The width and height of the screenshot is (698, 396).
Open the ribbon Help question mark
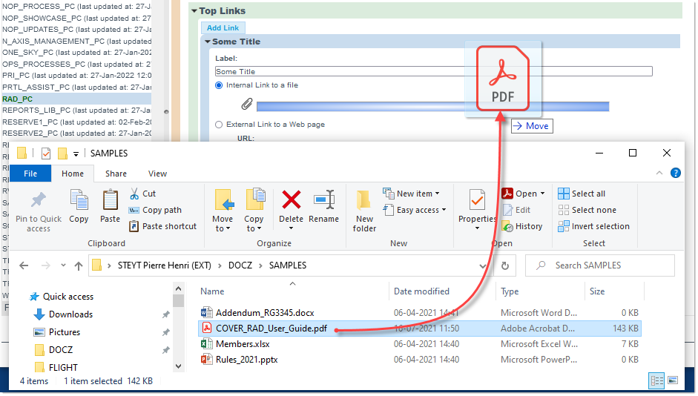(675, 173)
